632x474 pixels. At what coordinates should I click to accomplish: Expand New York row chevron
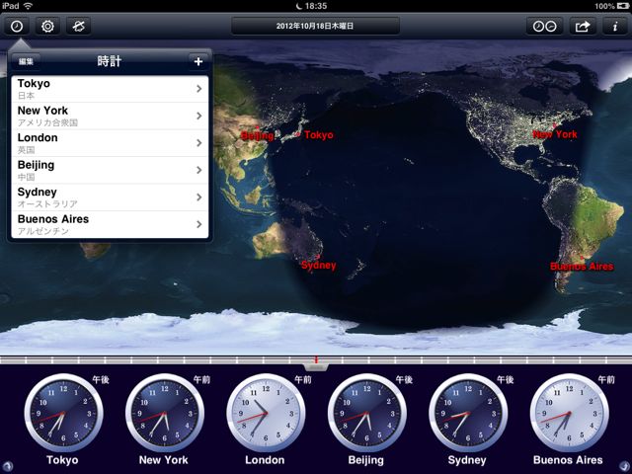coord(199,116)
